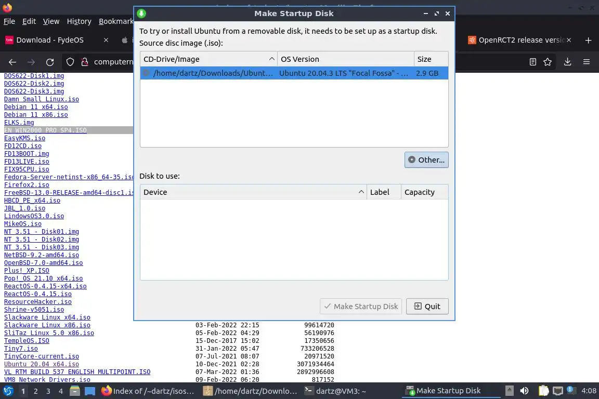Screen dimensions: 599x399
Task: Click the OpenBSD-7.0-amd64.iso link
Action: coord(44,263)
